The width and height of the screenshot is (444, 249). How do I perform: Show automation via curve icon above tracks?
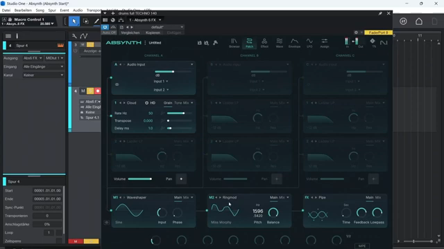click(x=83, y=36)
